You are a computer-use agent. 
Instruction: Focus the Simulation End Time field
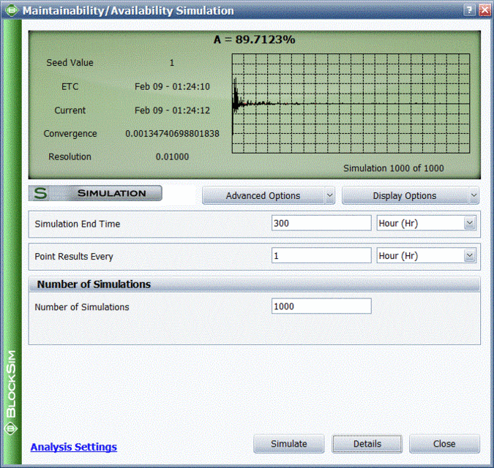tap(321, 223)
